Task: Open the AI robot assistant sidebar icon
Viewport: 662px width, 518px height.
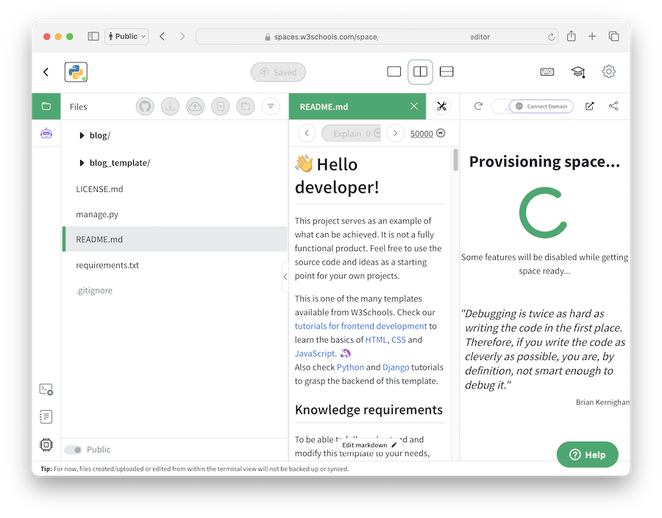Action: tap(46, 133)
